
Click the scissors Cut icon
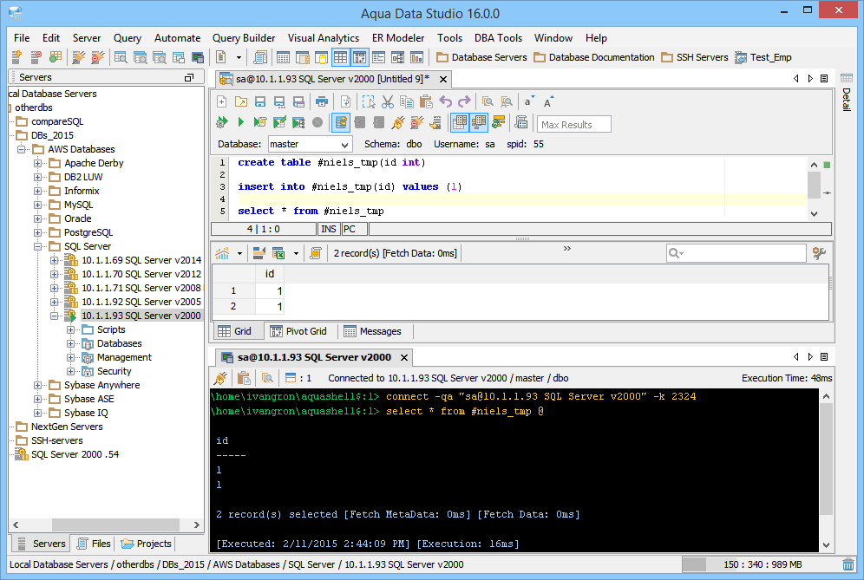[x=388, y=101]
